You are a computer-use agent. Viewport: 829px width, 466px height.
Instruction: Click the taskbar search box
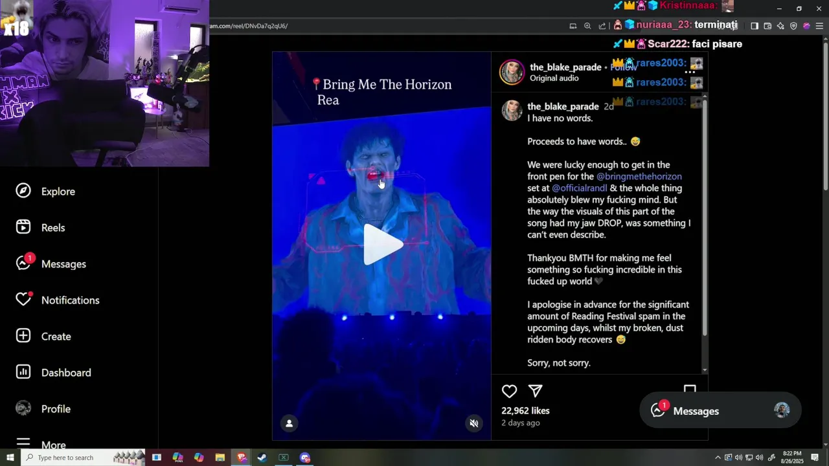point(83,458)
